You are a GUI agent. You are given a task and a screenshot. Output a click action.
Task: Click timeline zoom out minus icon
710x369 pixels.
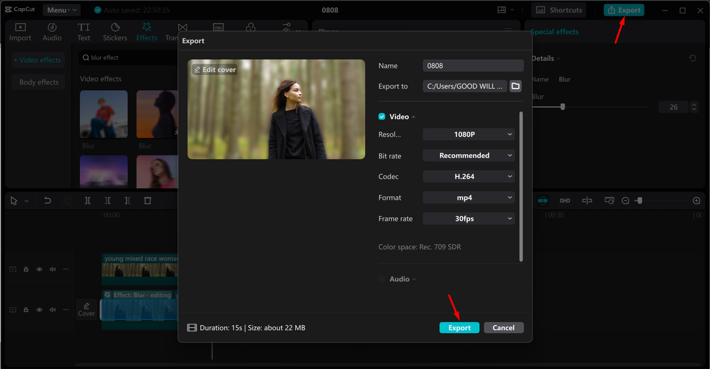pyautogui.click(x=625, y=201)
